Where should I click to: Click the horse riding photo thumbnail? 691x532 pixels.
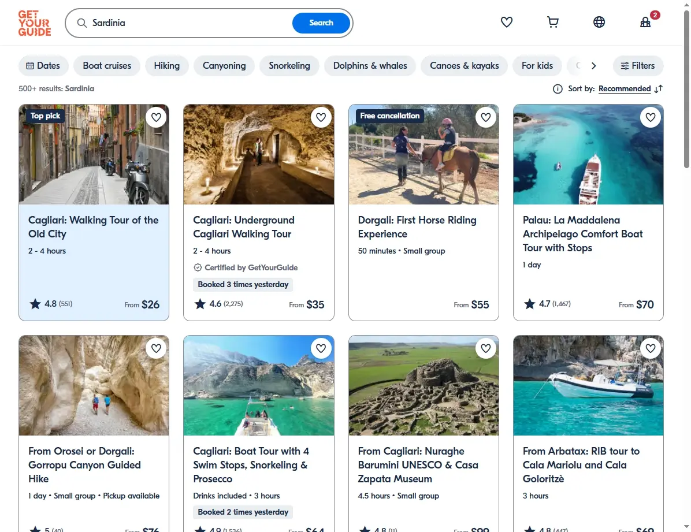tap(423, 154)
